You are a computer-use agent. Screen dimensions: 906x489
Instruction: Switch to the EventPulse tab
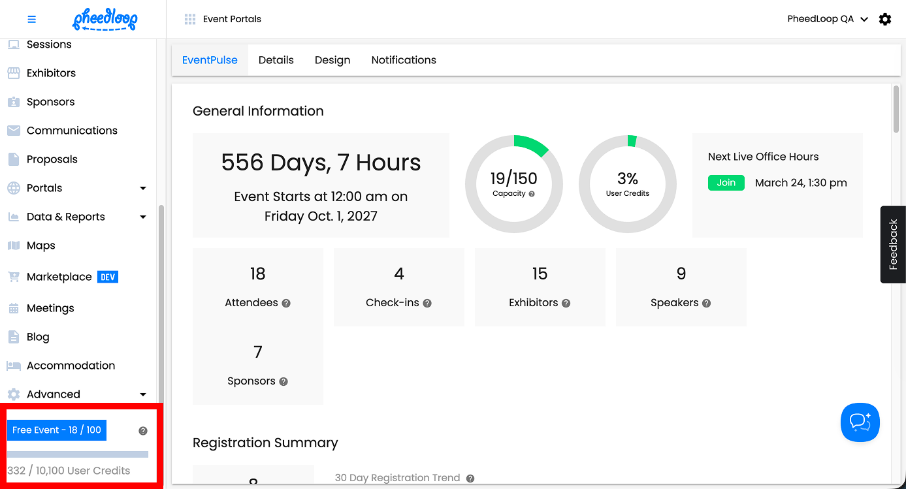210,60
